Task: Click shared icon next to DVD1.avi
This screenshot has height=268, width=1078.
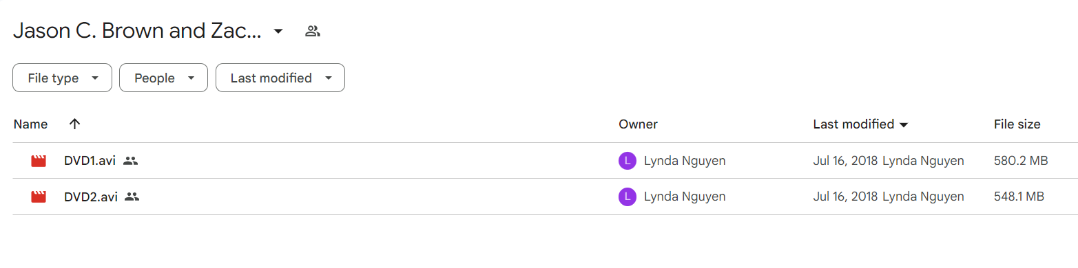Action: [131, 161]
